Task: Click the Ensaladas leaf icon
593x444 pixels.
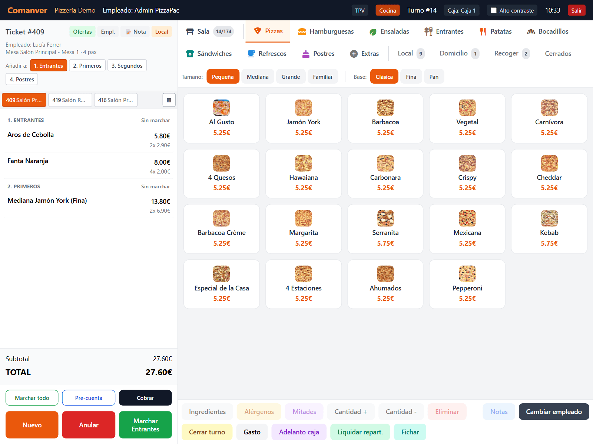Action: (373, 32)
